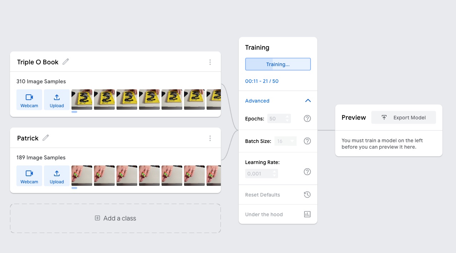The height and width of the screenshot is (253, 456).
Task: Edit the Triple O Book class name pencil
Action: point(66,62)
